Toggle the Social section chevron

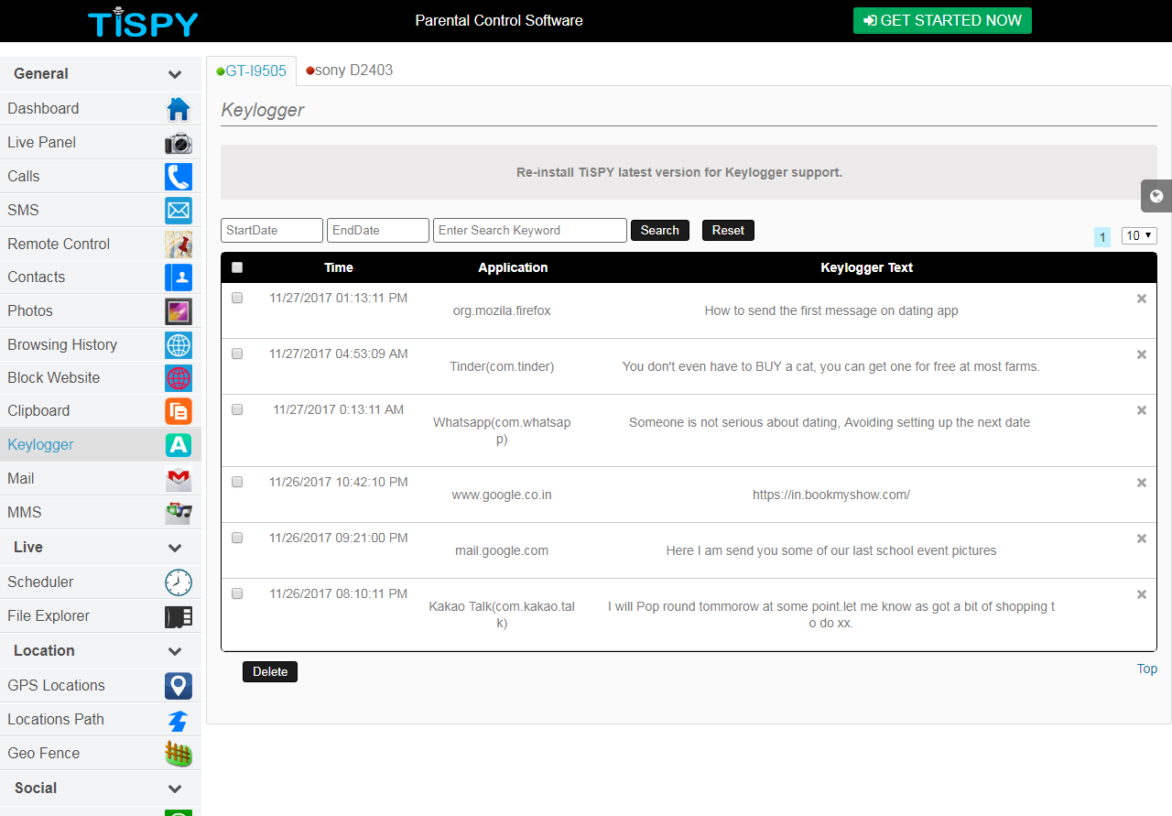point(175,789)
